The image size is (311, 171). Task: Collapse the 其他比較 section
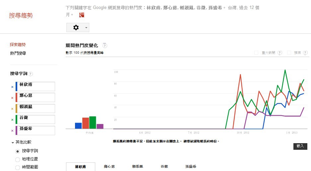(x=13, y=142)
